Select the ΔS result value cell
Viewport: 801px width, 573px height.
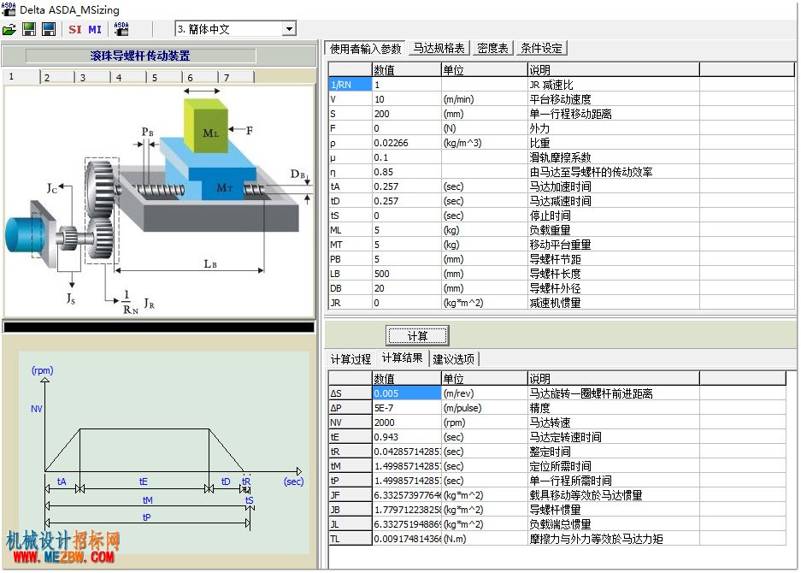tap(407, 393)
